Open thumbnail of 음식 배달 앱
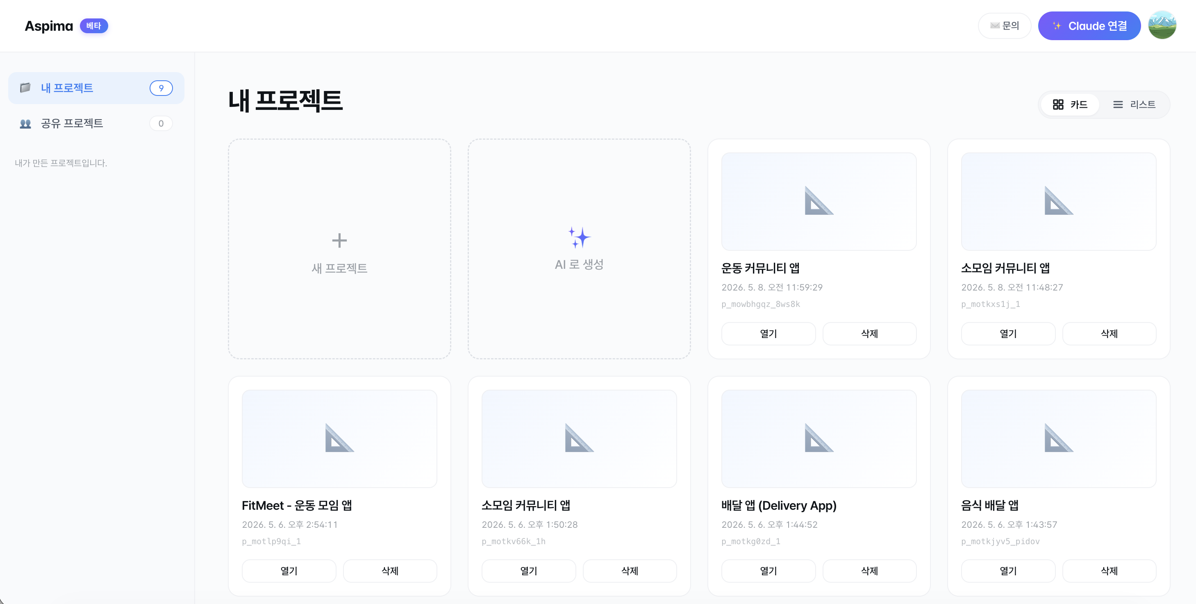1196x604 pixels. (x=1059, y=439)
